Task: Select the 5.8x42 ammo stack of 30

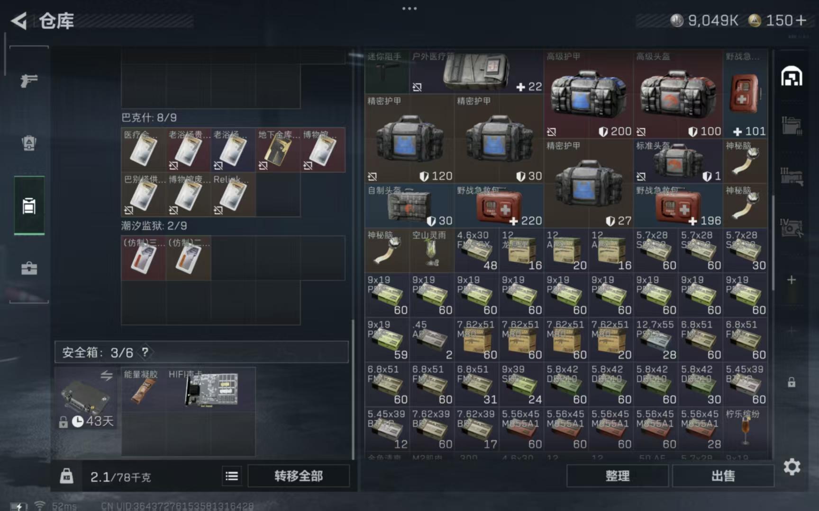Action: 701,384
